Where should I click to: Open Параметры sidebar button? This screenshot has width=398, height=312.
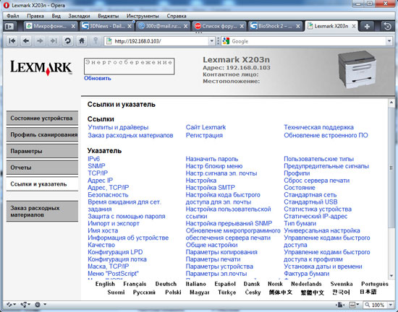click(42, 151)
